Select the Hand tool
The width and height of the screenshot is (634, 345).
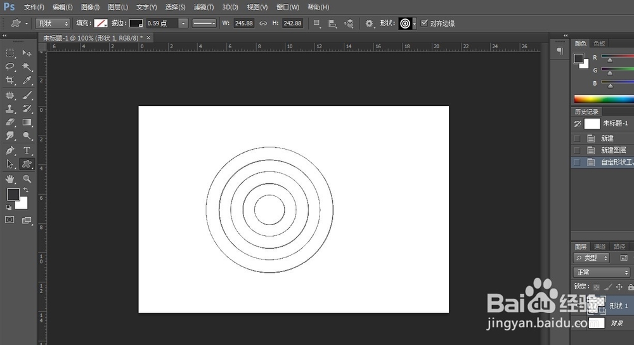tap(10, 179)
